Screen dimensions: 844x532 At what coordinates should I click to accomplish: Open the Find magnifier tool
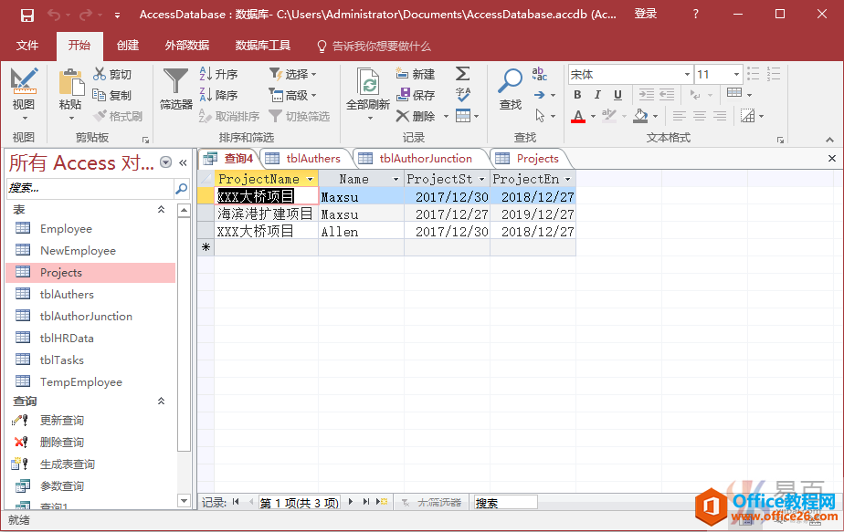[x=510, y=82]
